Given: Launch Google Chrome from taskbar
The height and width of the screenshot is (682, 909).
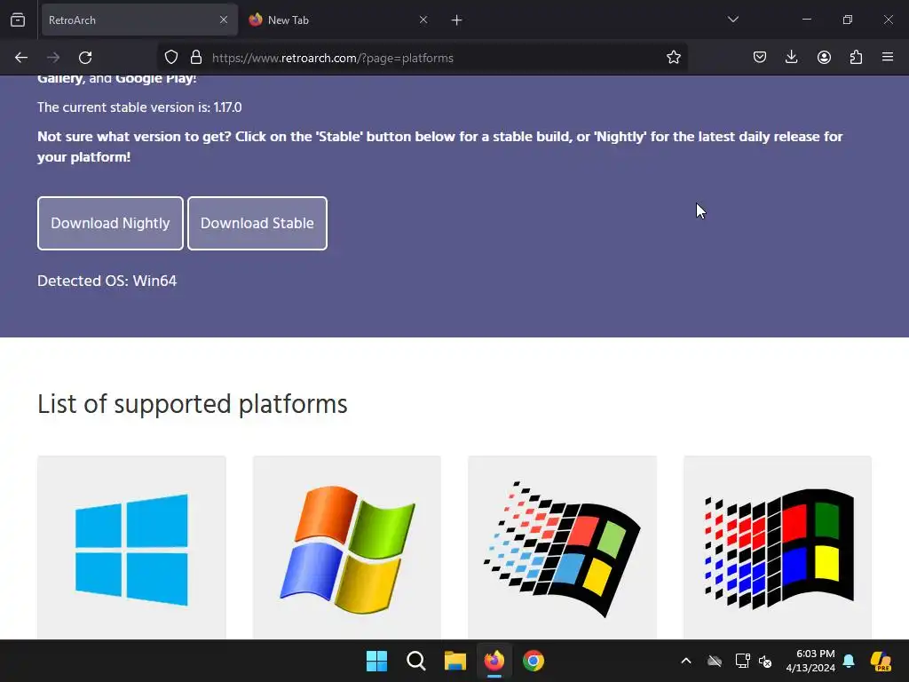Looking at the screenshot, I should tap(534, 661).
